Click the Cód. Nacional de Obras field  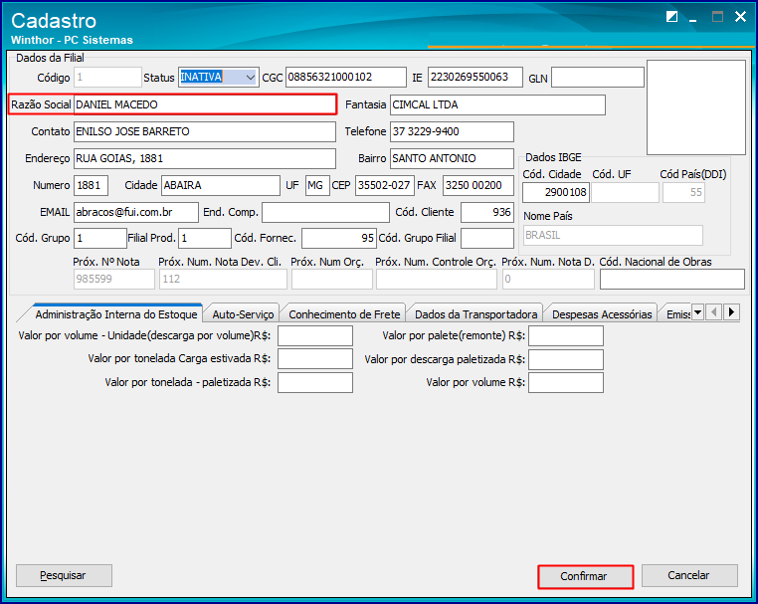pyautogui.click(x=671, y=279)
